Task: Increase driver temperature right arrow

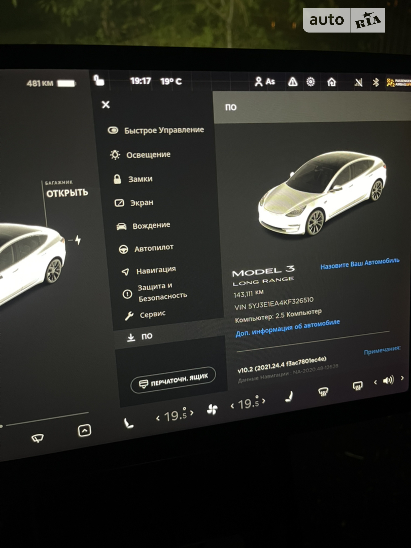Action: pos(192,413)
